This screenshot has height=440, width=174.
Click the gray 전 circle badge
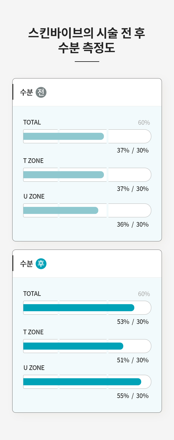(41, 92)
